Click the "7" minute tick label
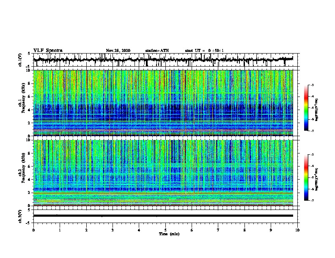The image size is (335, 258). pos(218,230)
